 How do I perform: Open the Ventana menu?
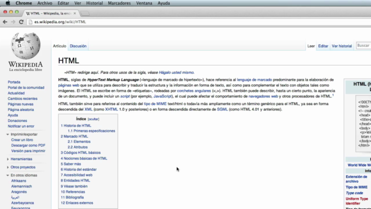(x=144, y=3)
